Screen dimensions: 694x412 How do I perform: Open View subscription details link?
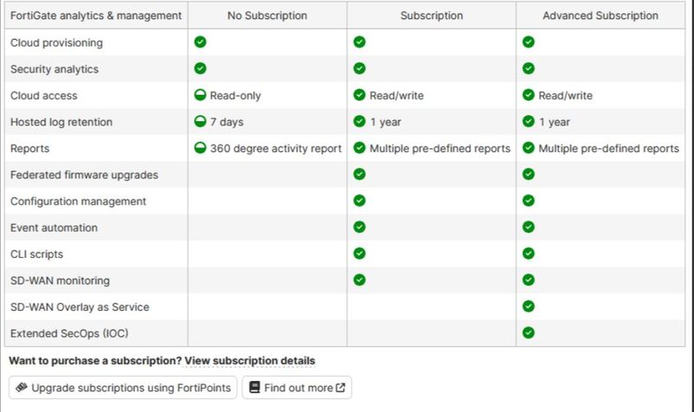[250, 360]
